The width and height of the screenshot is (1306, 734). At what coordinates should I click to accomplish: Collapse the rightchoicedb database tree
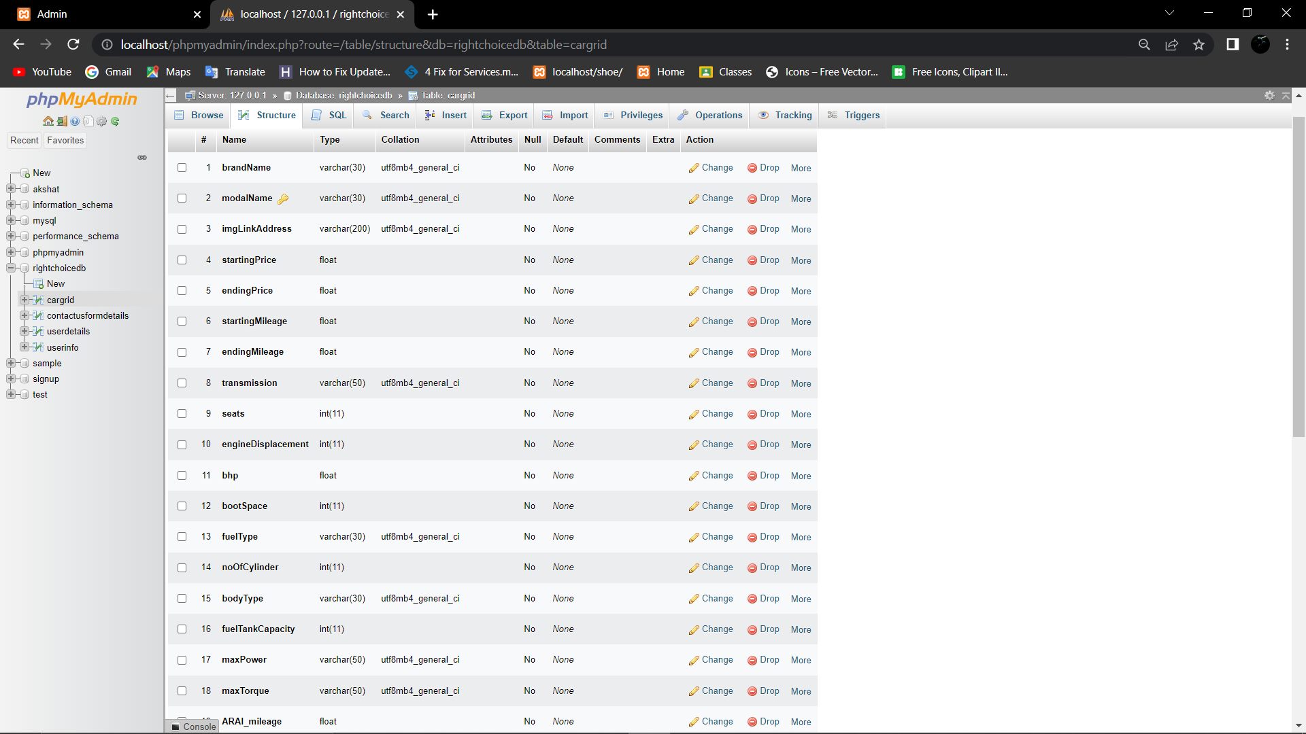coord(12,268)
